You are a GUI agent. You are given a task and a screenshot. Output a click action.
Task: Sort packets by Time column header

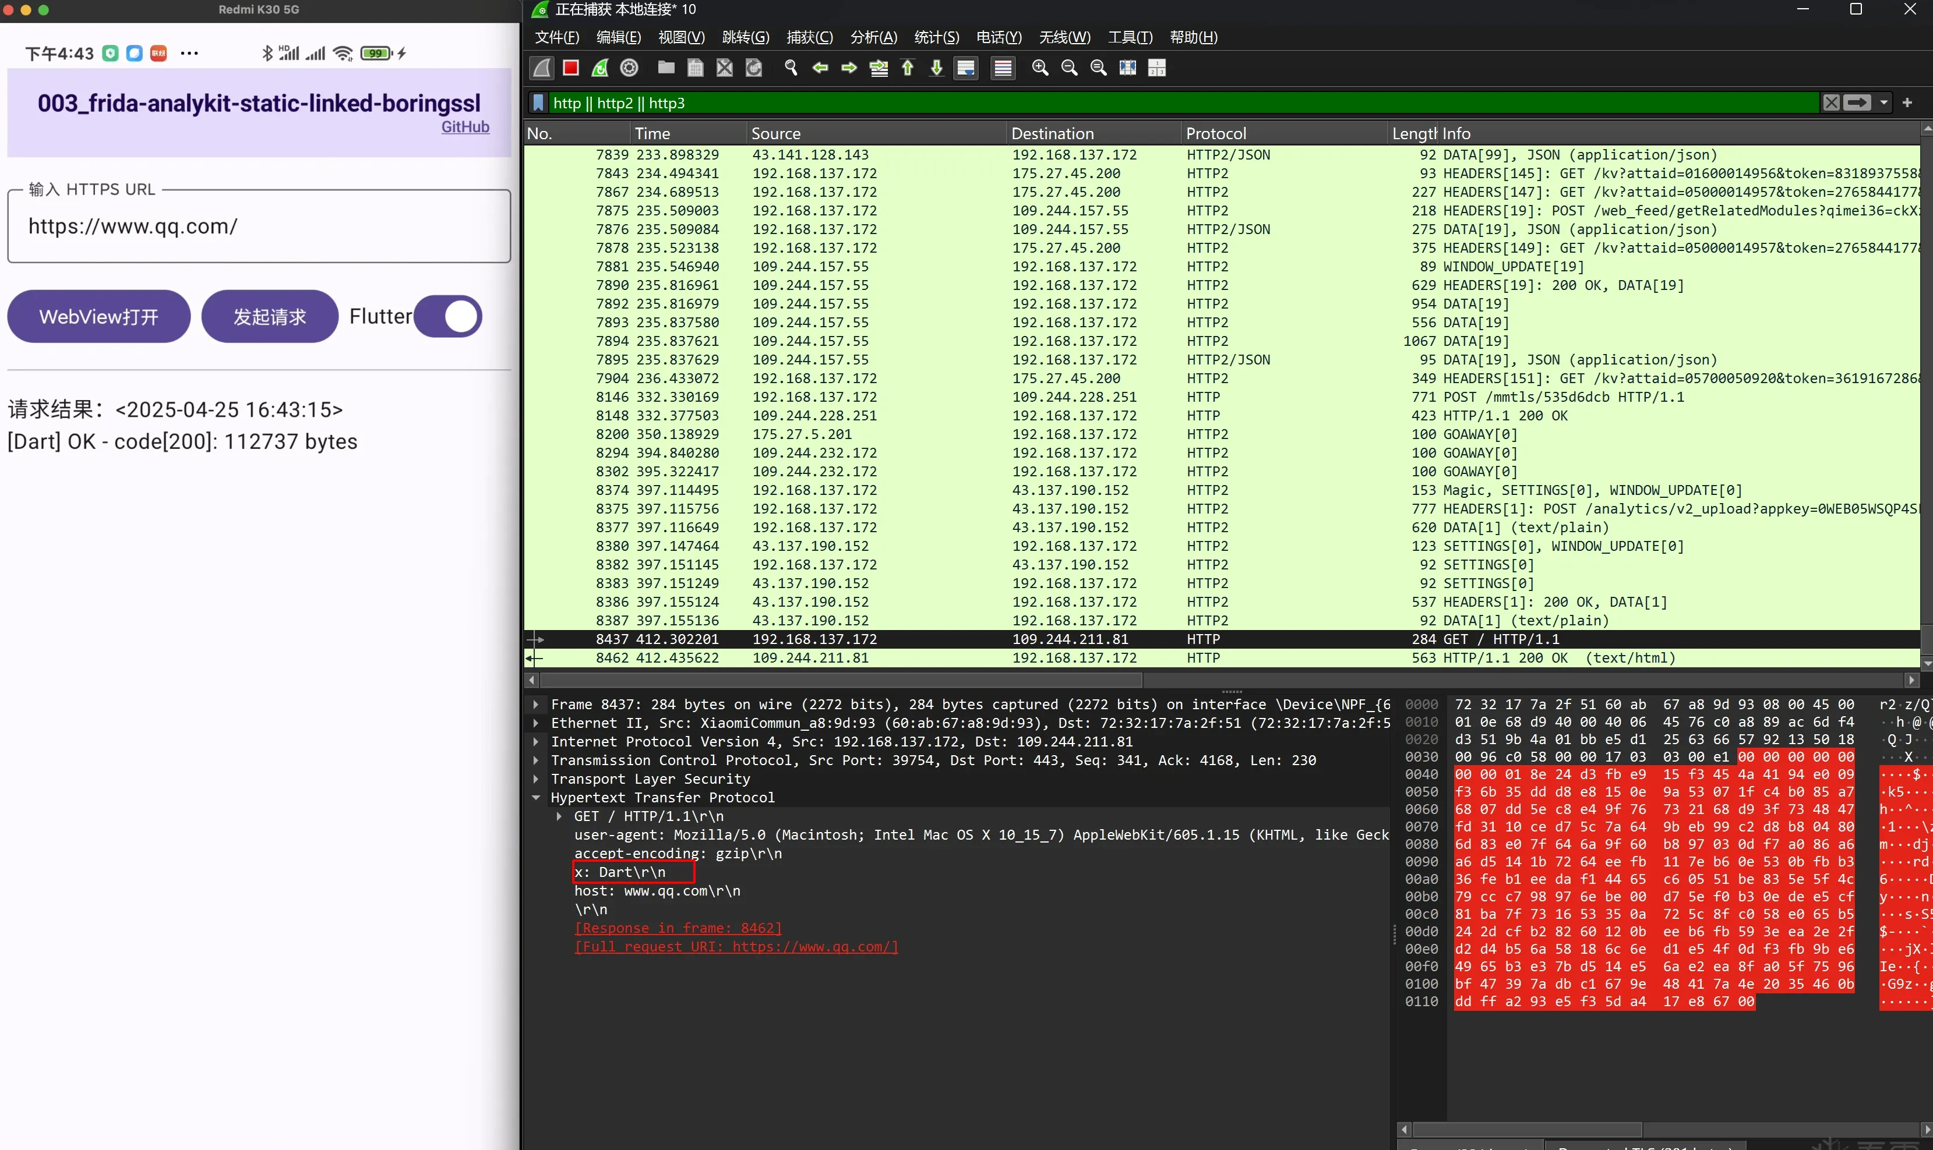pyautogui.click(x=689, y=133)
